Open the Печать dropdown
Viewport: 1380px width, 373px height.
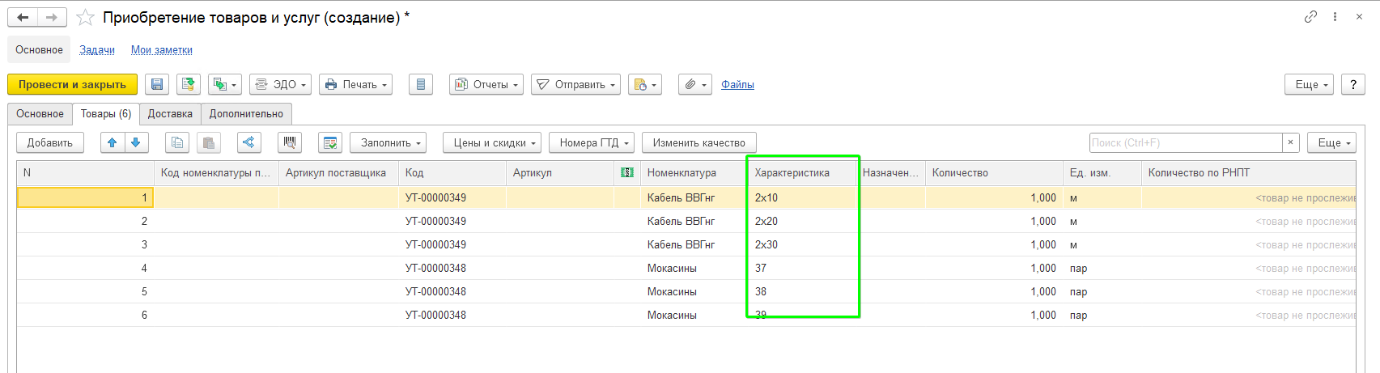point(356,84)
